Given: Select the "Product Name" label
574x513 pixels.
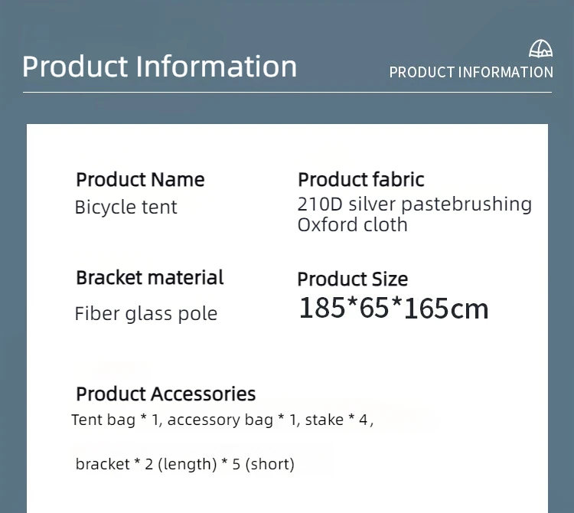Looking at the screenshot, I should 140,180.
